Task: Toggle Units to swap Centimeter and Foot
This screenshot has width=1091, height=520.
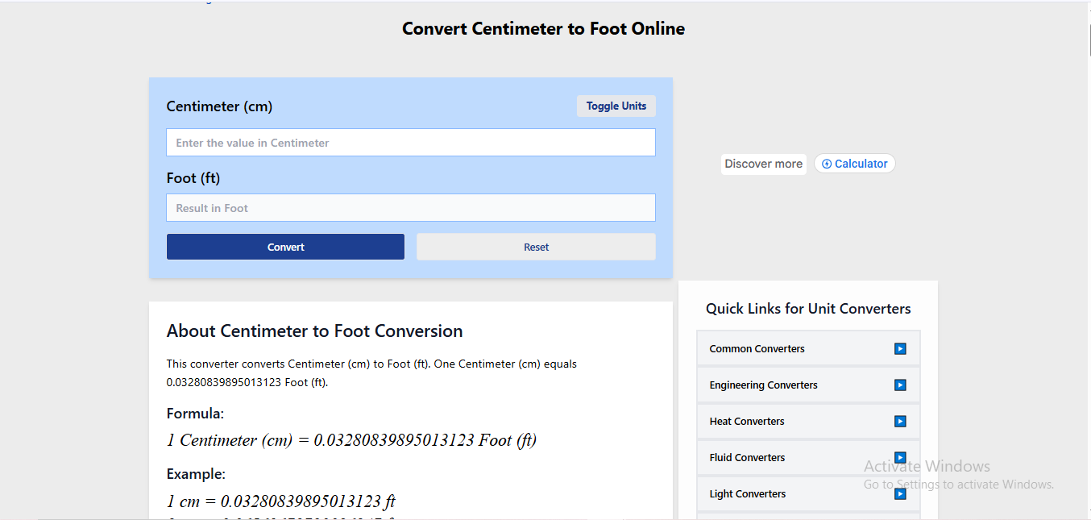Action: click(x=616, y=106)
